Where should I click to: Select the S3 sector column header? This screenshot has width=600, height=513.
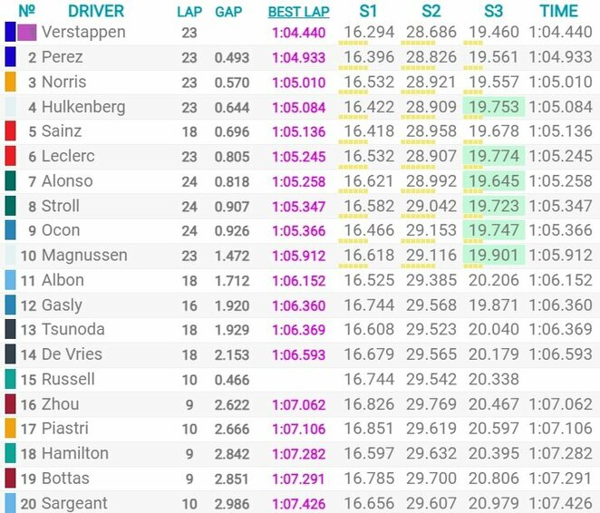point(493,12)
